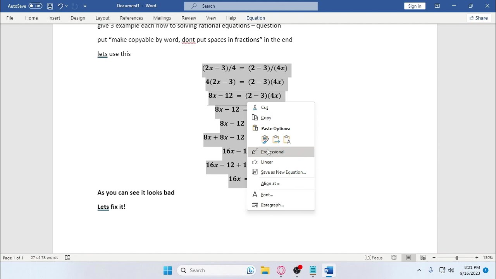This screenshot has height=279, width=496.
Task: Show hidden system tray icons
Action: click(419, 270)
